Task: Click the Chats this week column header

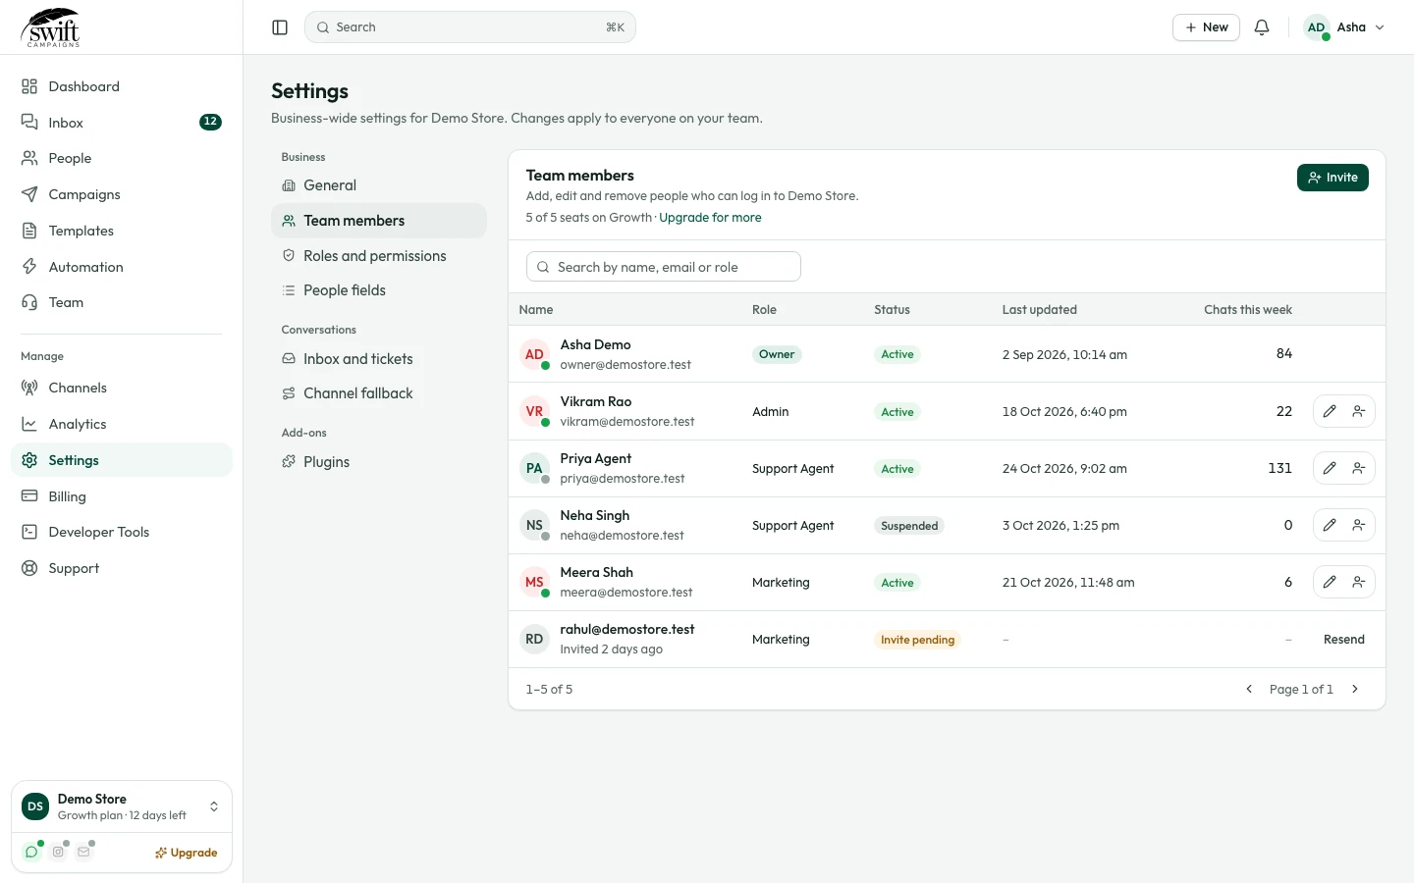Action: pos(1248,310)
